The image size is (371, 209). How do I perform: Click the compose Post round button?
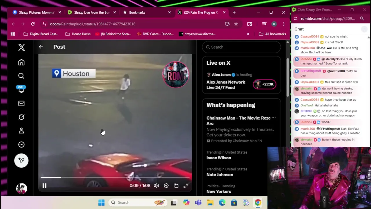tap(21, 161)
